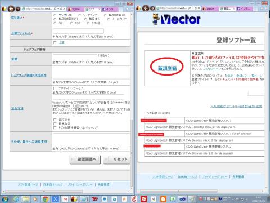
Task: Go forward in the right Vector window
Action: click(x=152, y=8)
